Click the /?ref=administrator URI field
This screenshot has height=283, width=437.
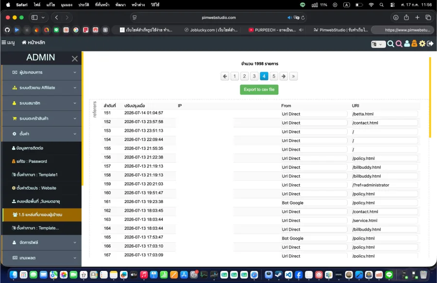pos(385,185)
